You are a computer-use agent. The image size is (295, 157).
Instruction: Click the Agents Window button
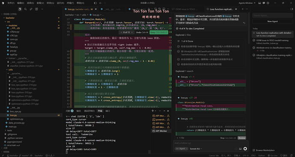pyautogui.click(x=247, y=3)
